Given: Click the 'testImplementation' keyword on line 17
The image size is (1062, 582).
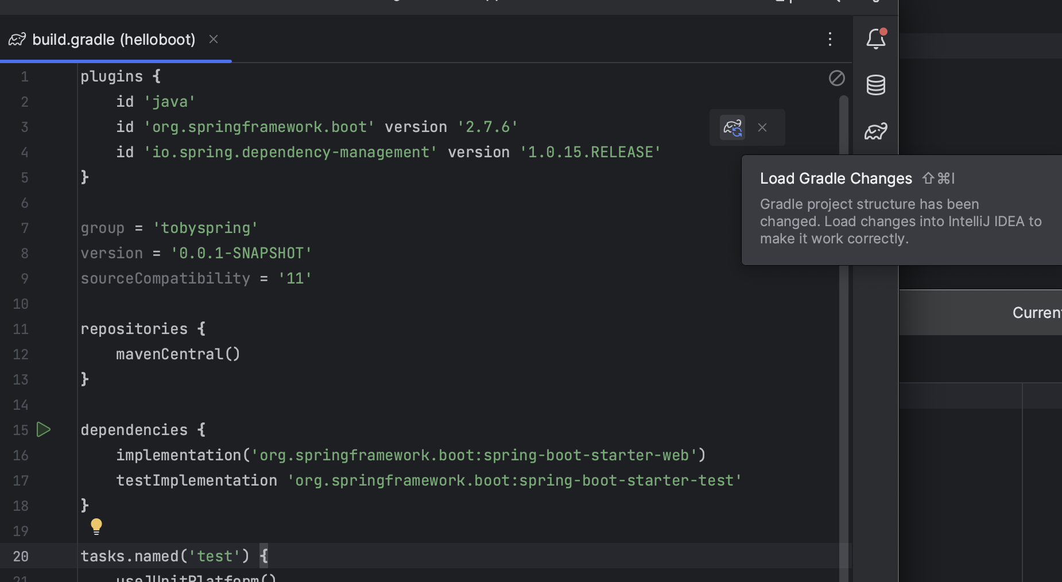Looking at the screenshot, I should (x=196, y=480).
